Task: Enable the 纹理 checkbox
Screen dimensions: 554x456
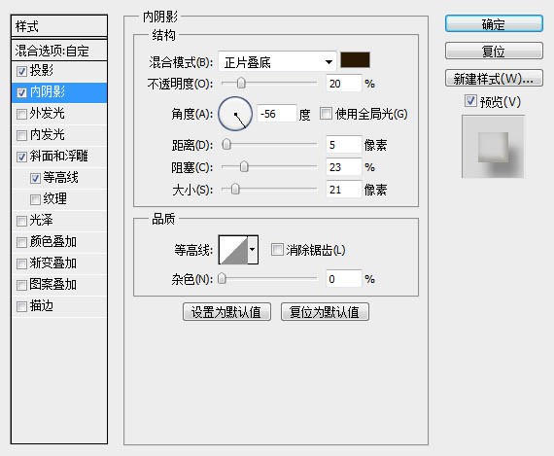Action: click(x=35, y=199)
